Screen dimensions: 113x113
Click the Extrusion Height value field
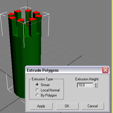(x=85, y=85)
